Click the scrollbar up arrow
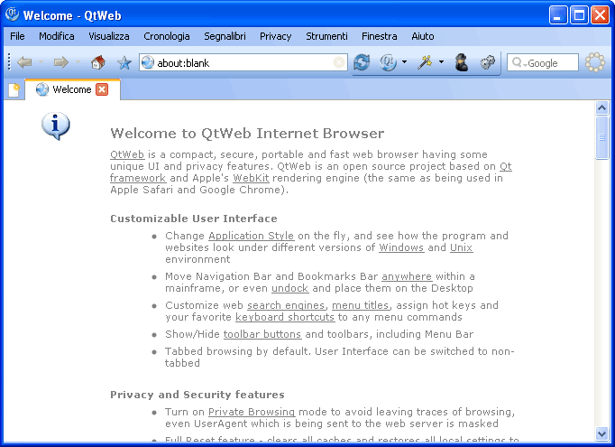Viewport: 615px width, 447px height. click(x=601, y=107)
